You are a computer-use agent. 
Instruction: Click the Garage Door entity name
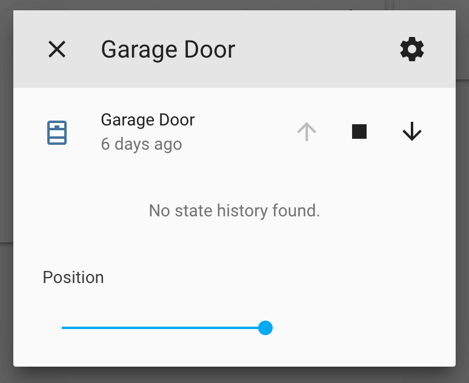[x=148, y=119]
